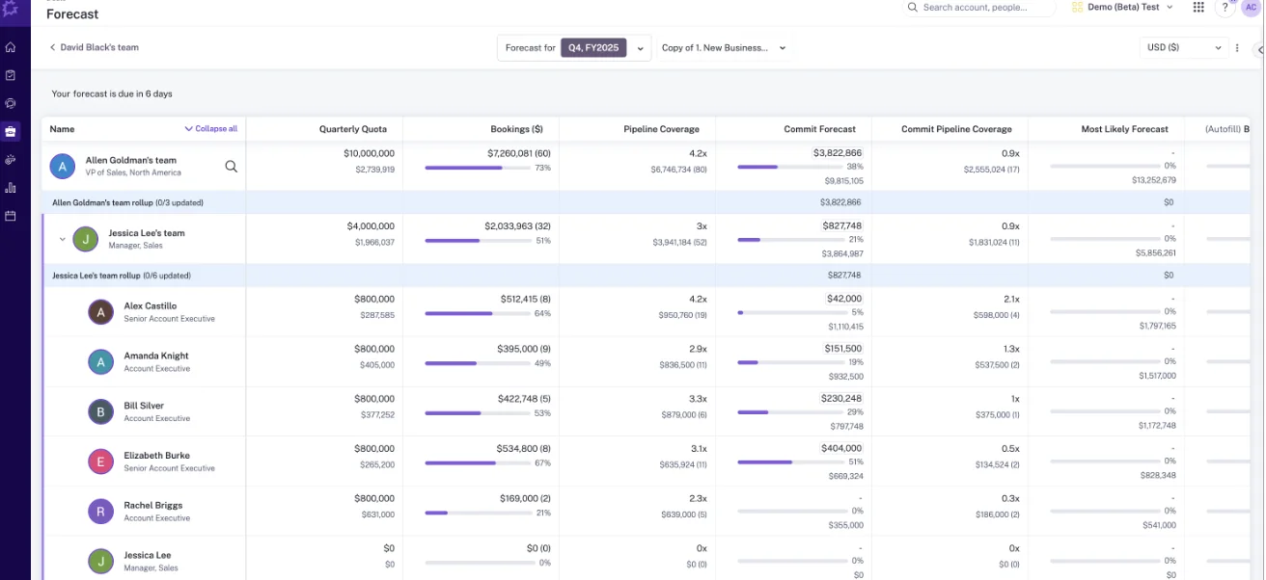This screenshot has height=580, width=1266.
Task: Open the Demo (Beta) Test workspace dropdown
Action: click(1122, 8)
